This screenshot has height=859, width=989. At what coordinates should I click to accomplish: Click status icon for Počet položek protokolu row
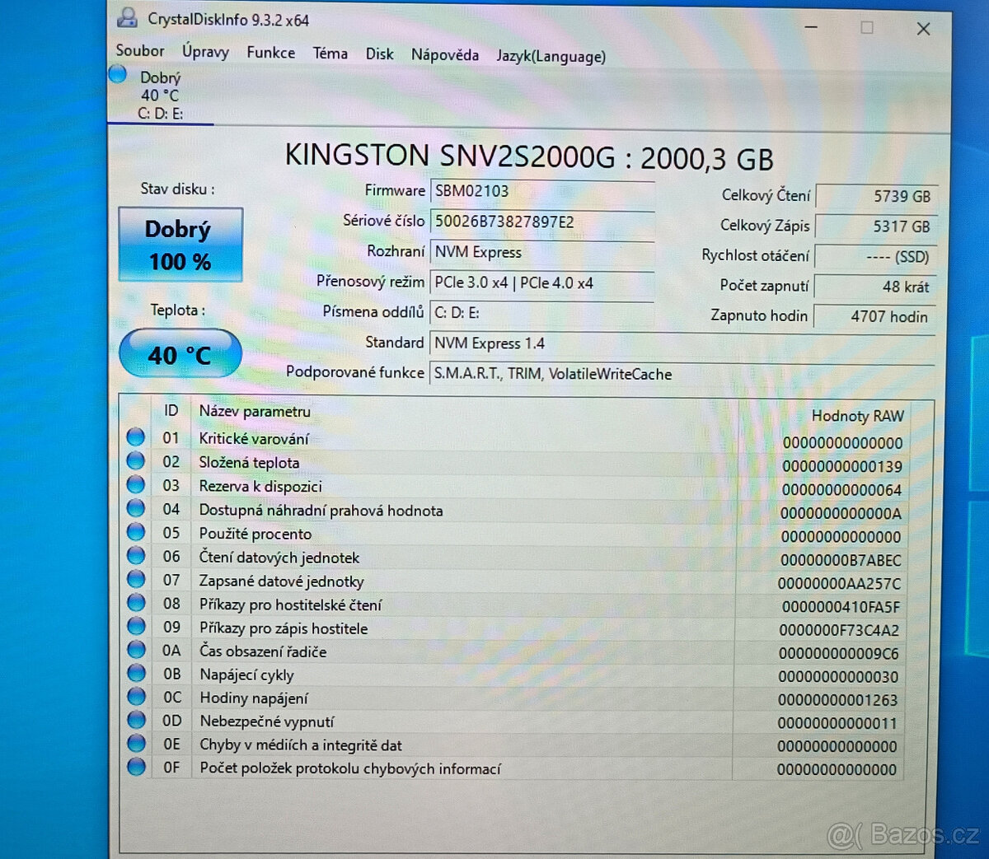tap(136, 766)
